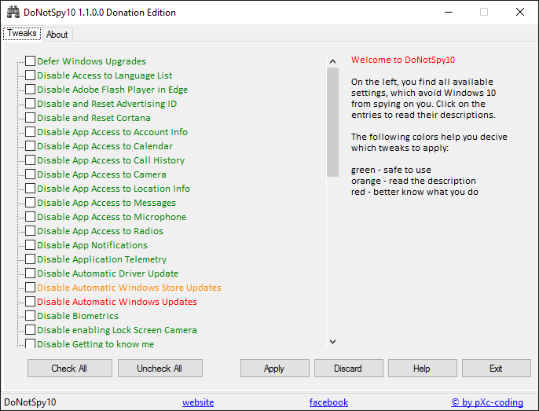539x411 pixels.
Task: Check Disable App Access to Account Info box
Action: point(30,131)
